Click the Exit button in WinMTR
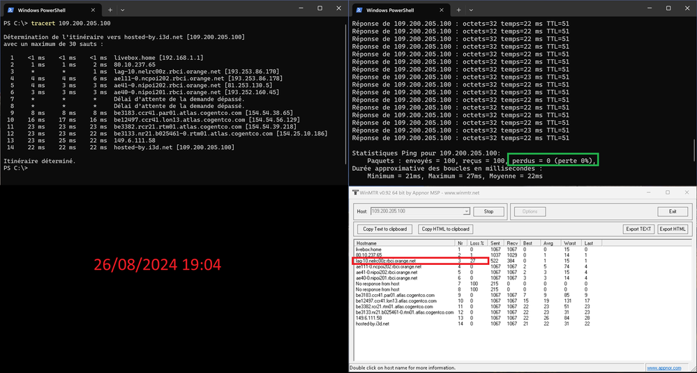697x373 pixels. (673, 211)
